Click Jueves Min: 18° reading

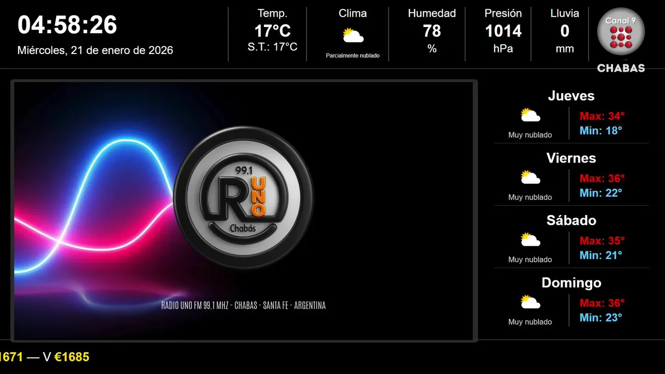pyautogui.click(x=601, y=130)
